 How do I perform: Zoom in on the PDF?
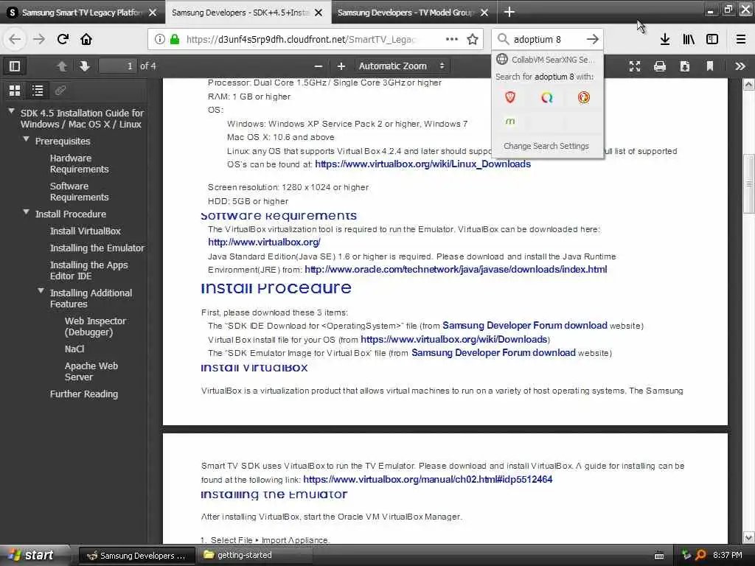pyautogui.click(x=341, y=66)
